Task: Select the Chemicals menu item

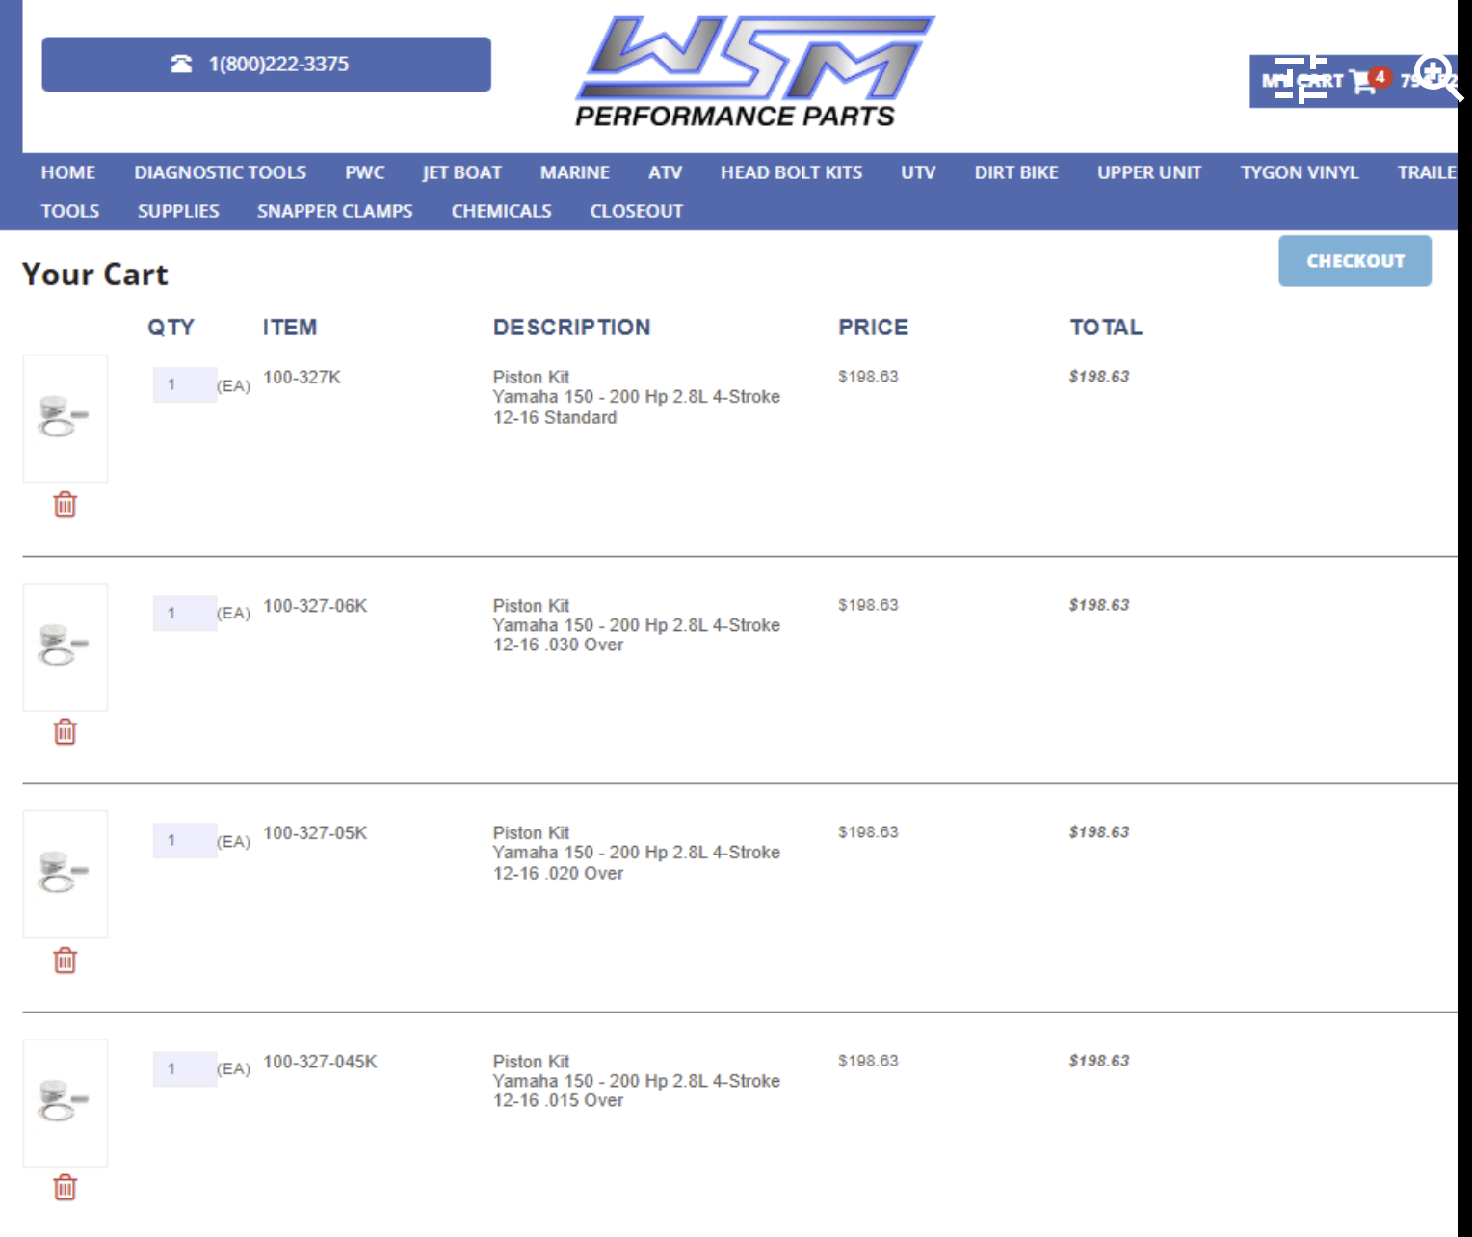Action: coord(502,211)
